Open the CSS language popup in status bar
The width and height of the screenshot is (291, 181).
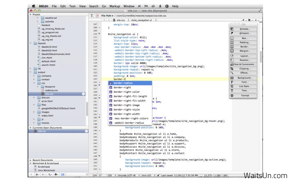tap(112, 175)
